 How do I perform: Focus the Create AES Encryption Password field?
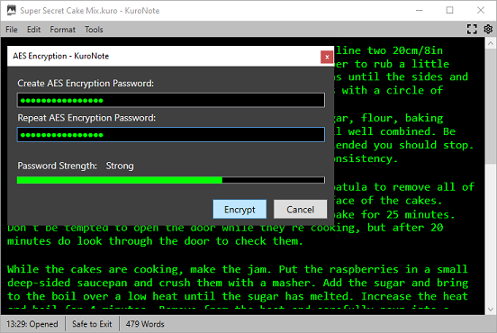coord(171,101)
